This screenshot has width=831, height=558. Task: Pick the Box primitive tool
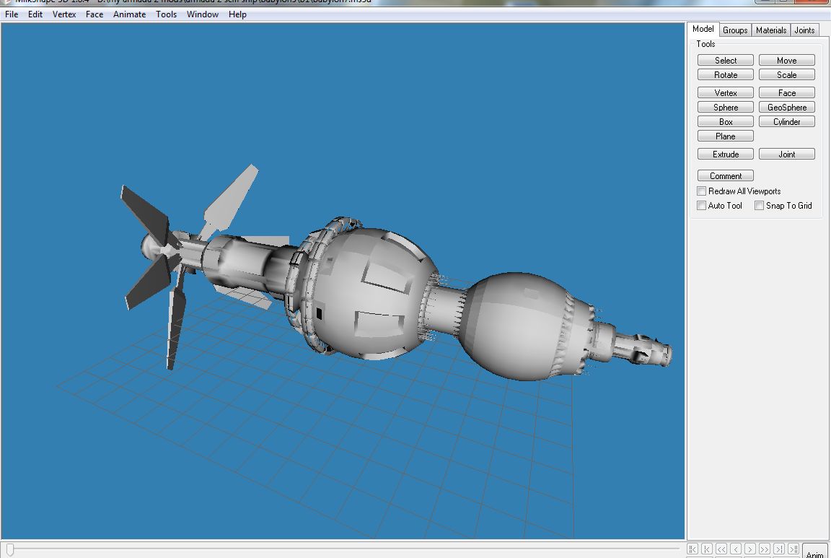726,121
